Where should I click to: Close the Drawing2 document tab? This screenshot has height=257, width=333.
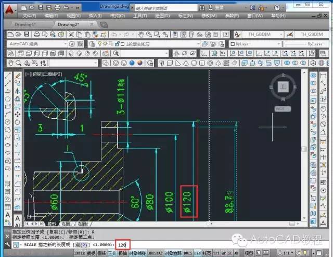(x=92, y=25)
